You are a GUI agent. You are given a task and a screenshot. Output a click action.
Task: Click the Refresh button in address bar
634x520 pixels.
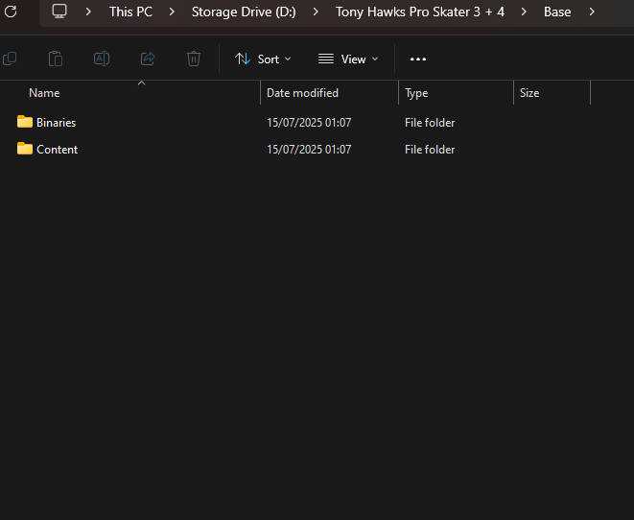pyautogui.click(x=11, y=12)
